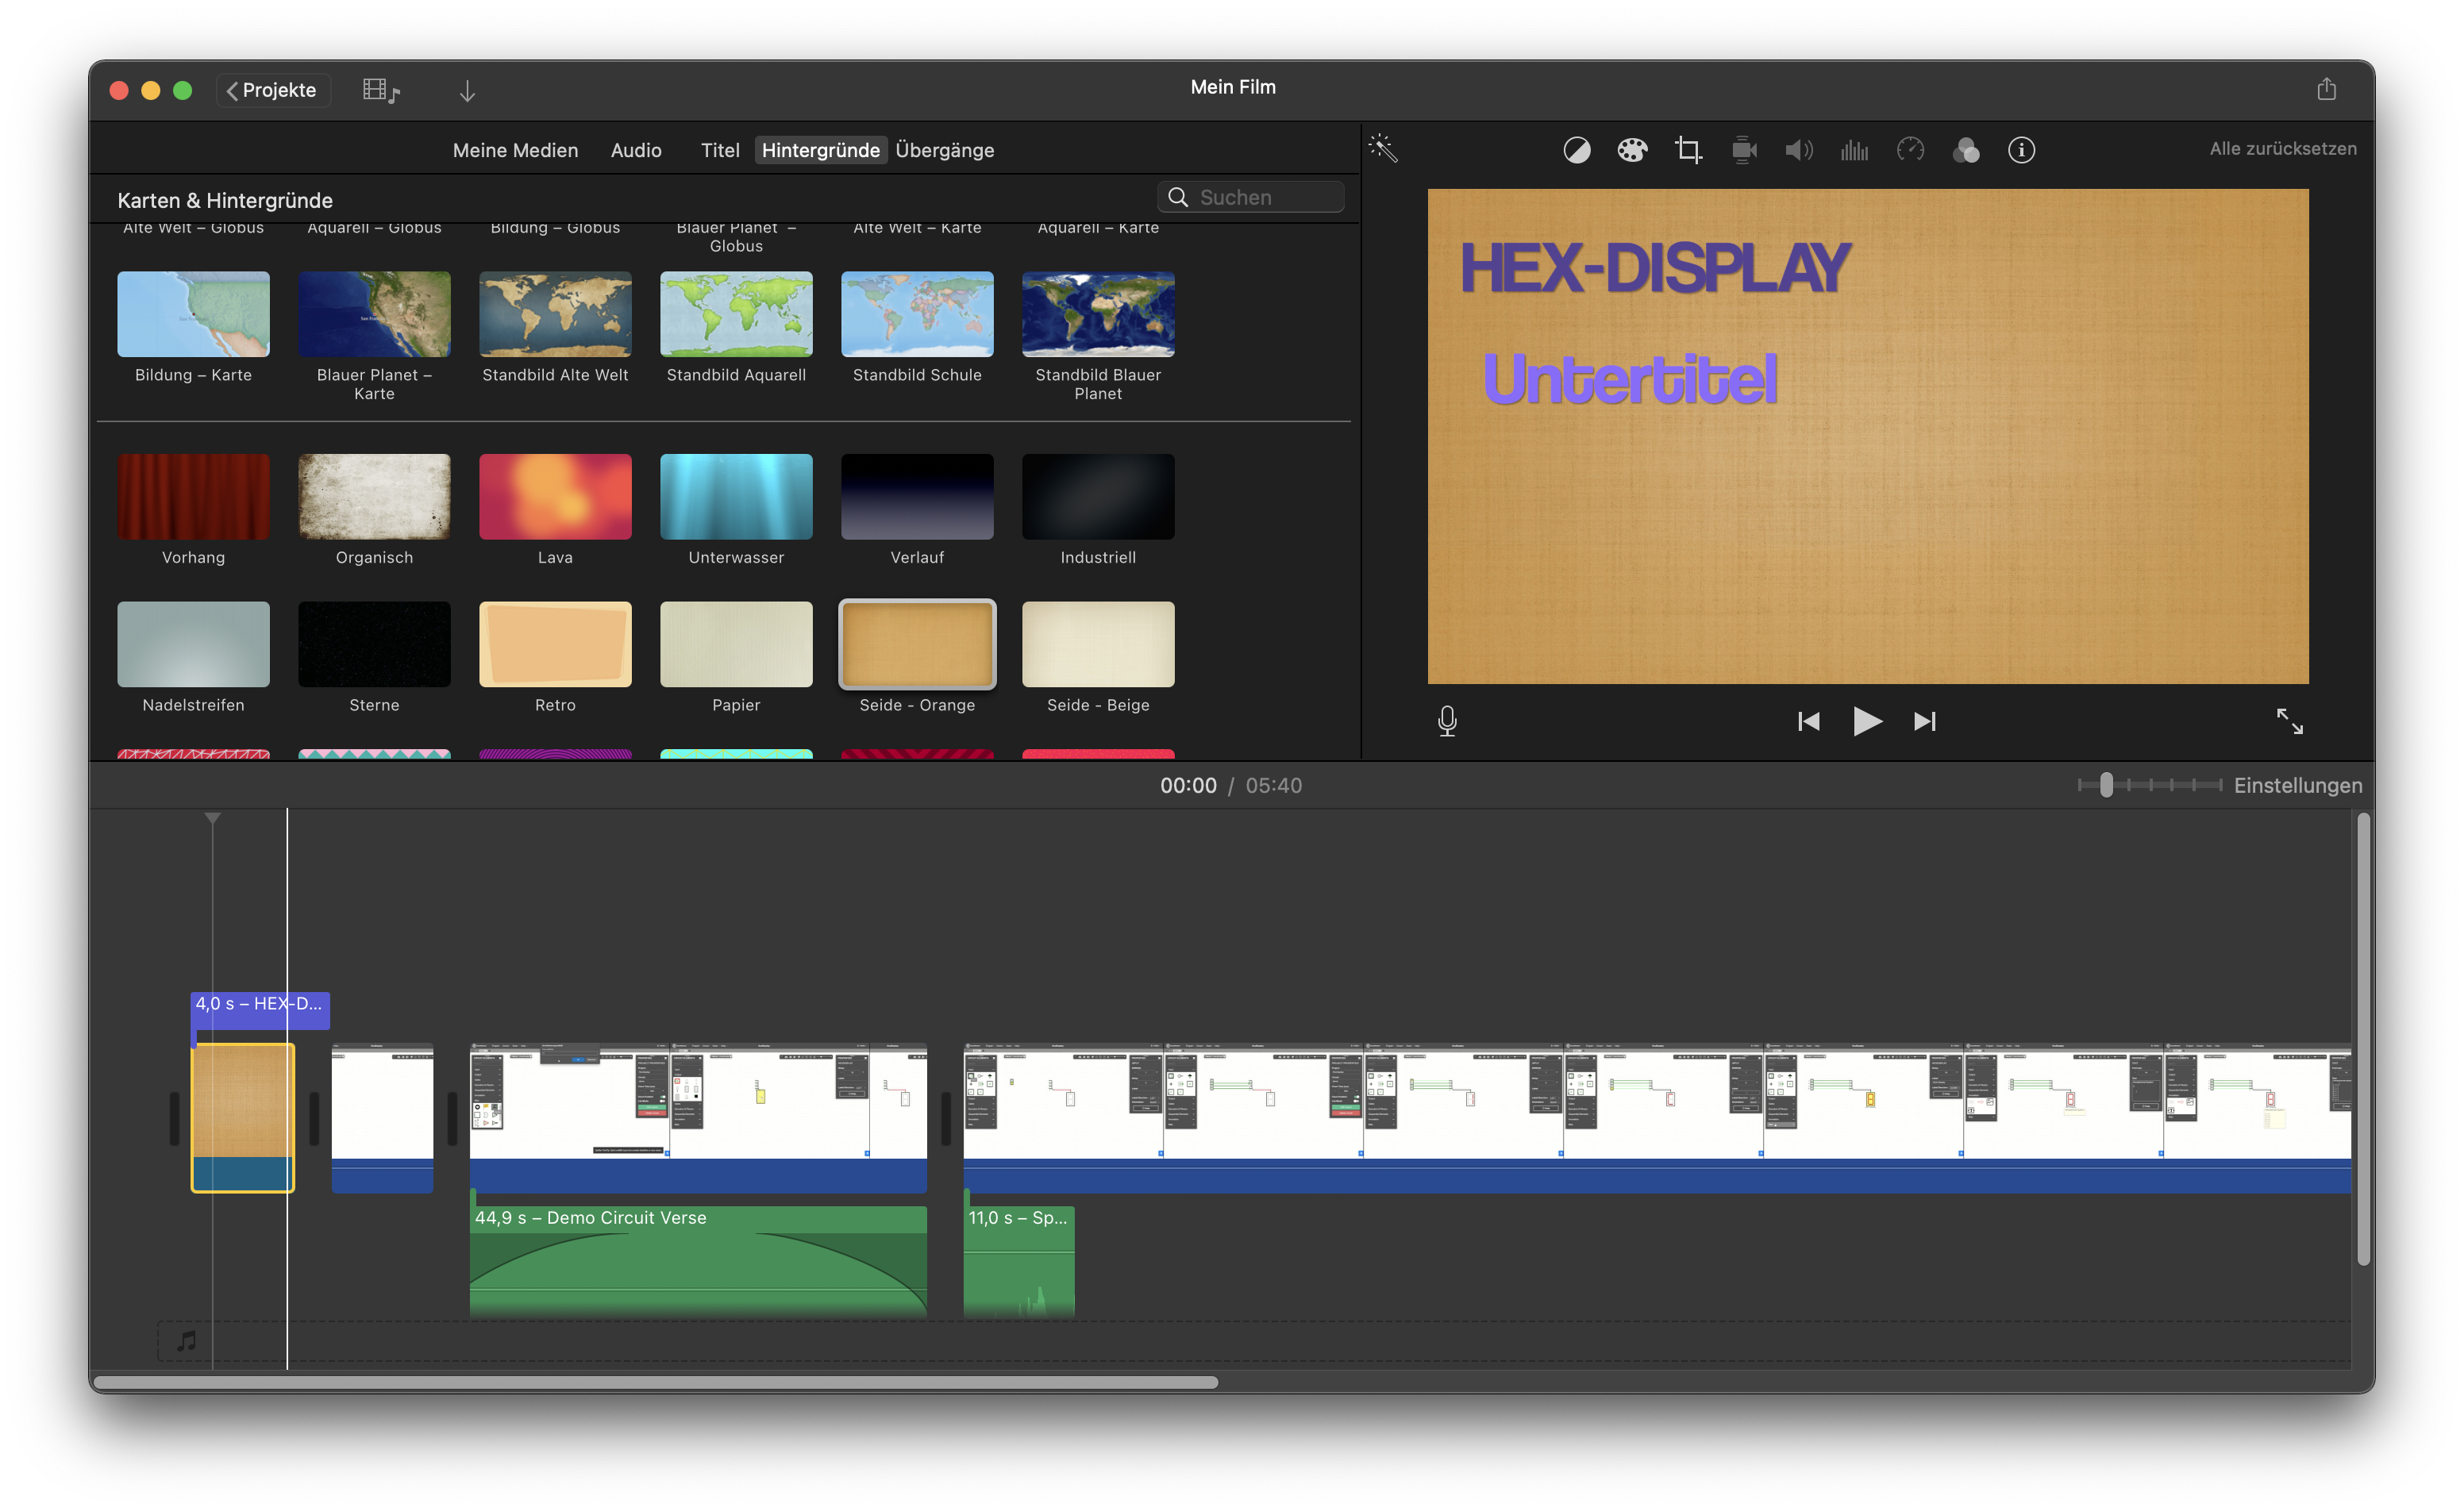Open noise reduction and equalizer
This screenshot has height=1511, width=2464.
tap(1854, 150)
